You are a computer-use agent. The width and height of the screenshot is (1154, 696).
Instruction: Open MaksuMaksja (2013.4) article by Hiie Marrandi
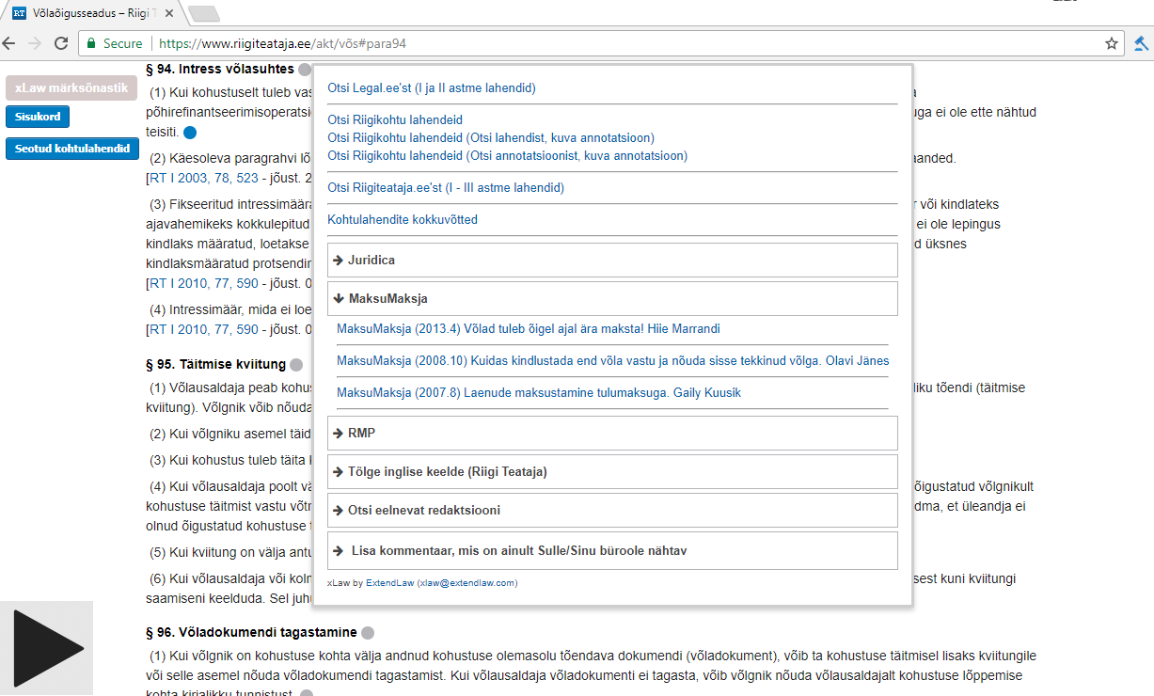529,329
